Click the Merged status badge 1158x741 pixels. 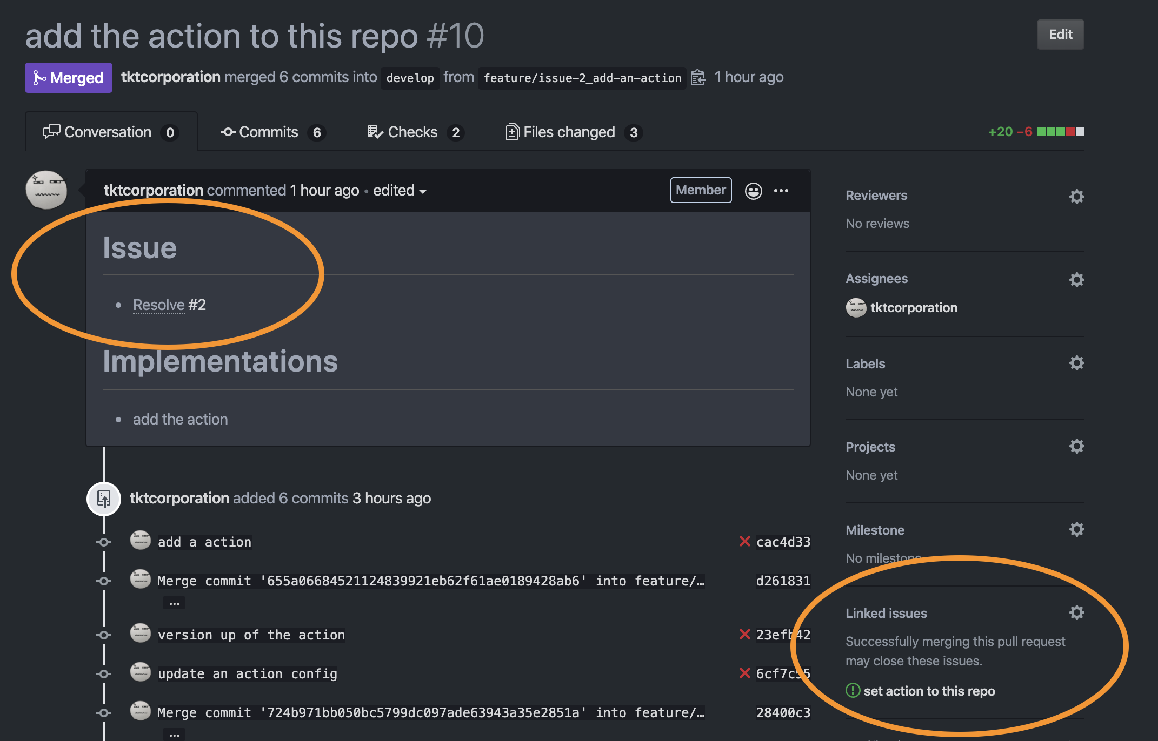point(69,78)
